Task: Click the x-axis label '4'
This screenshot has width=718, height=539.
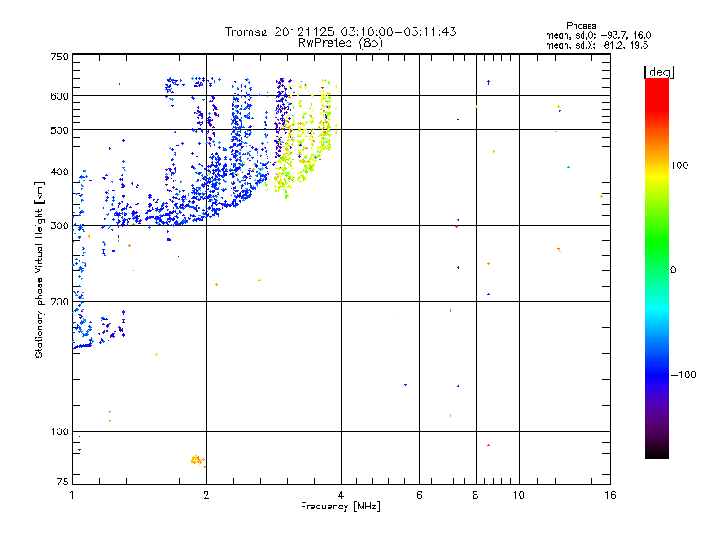Action: pos(341,495)
